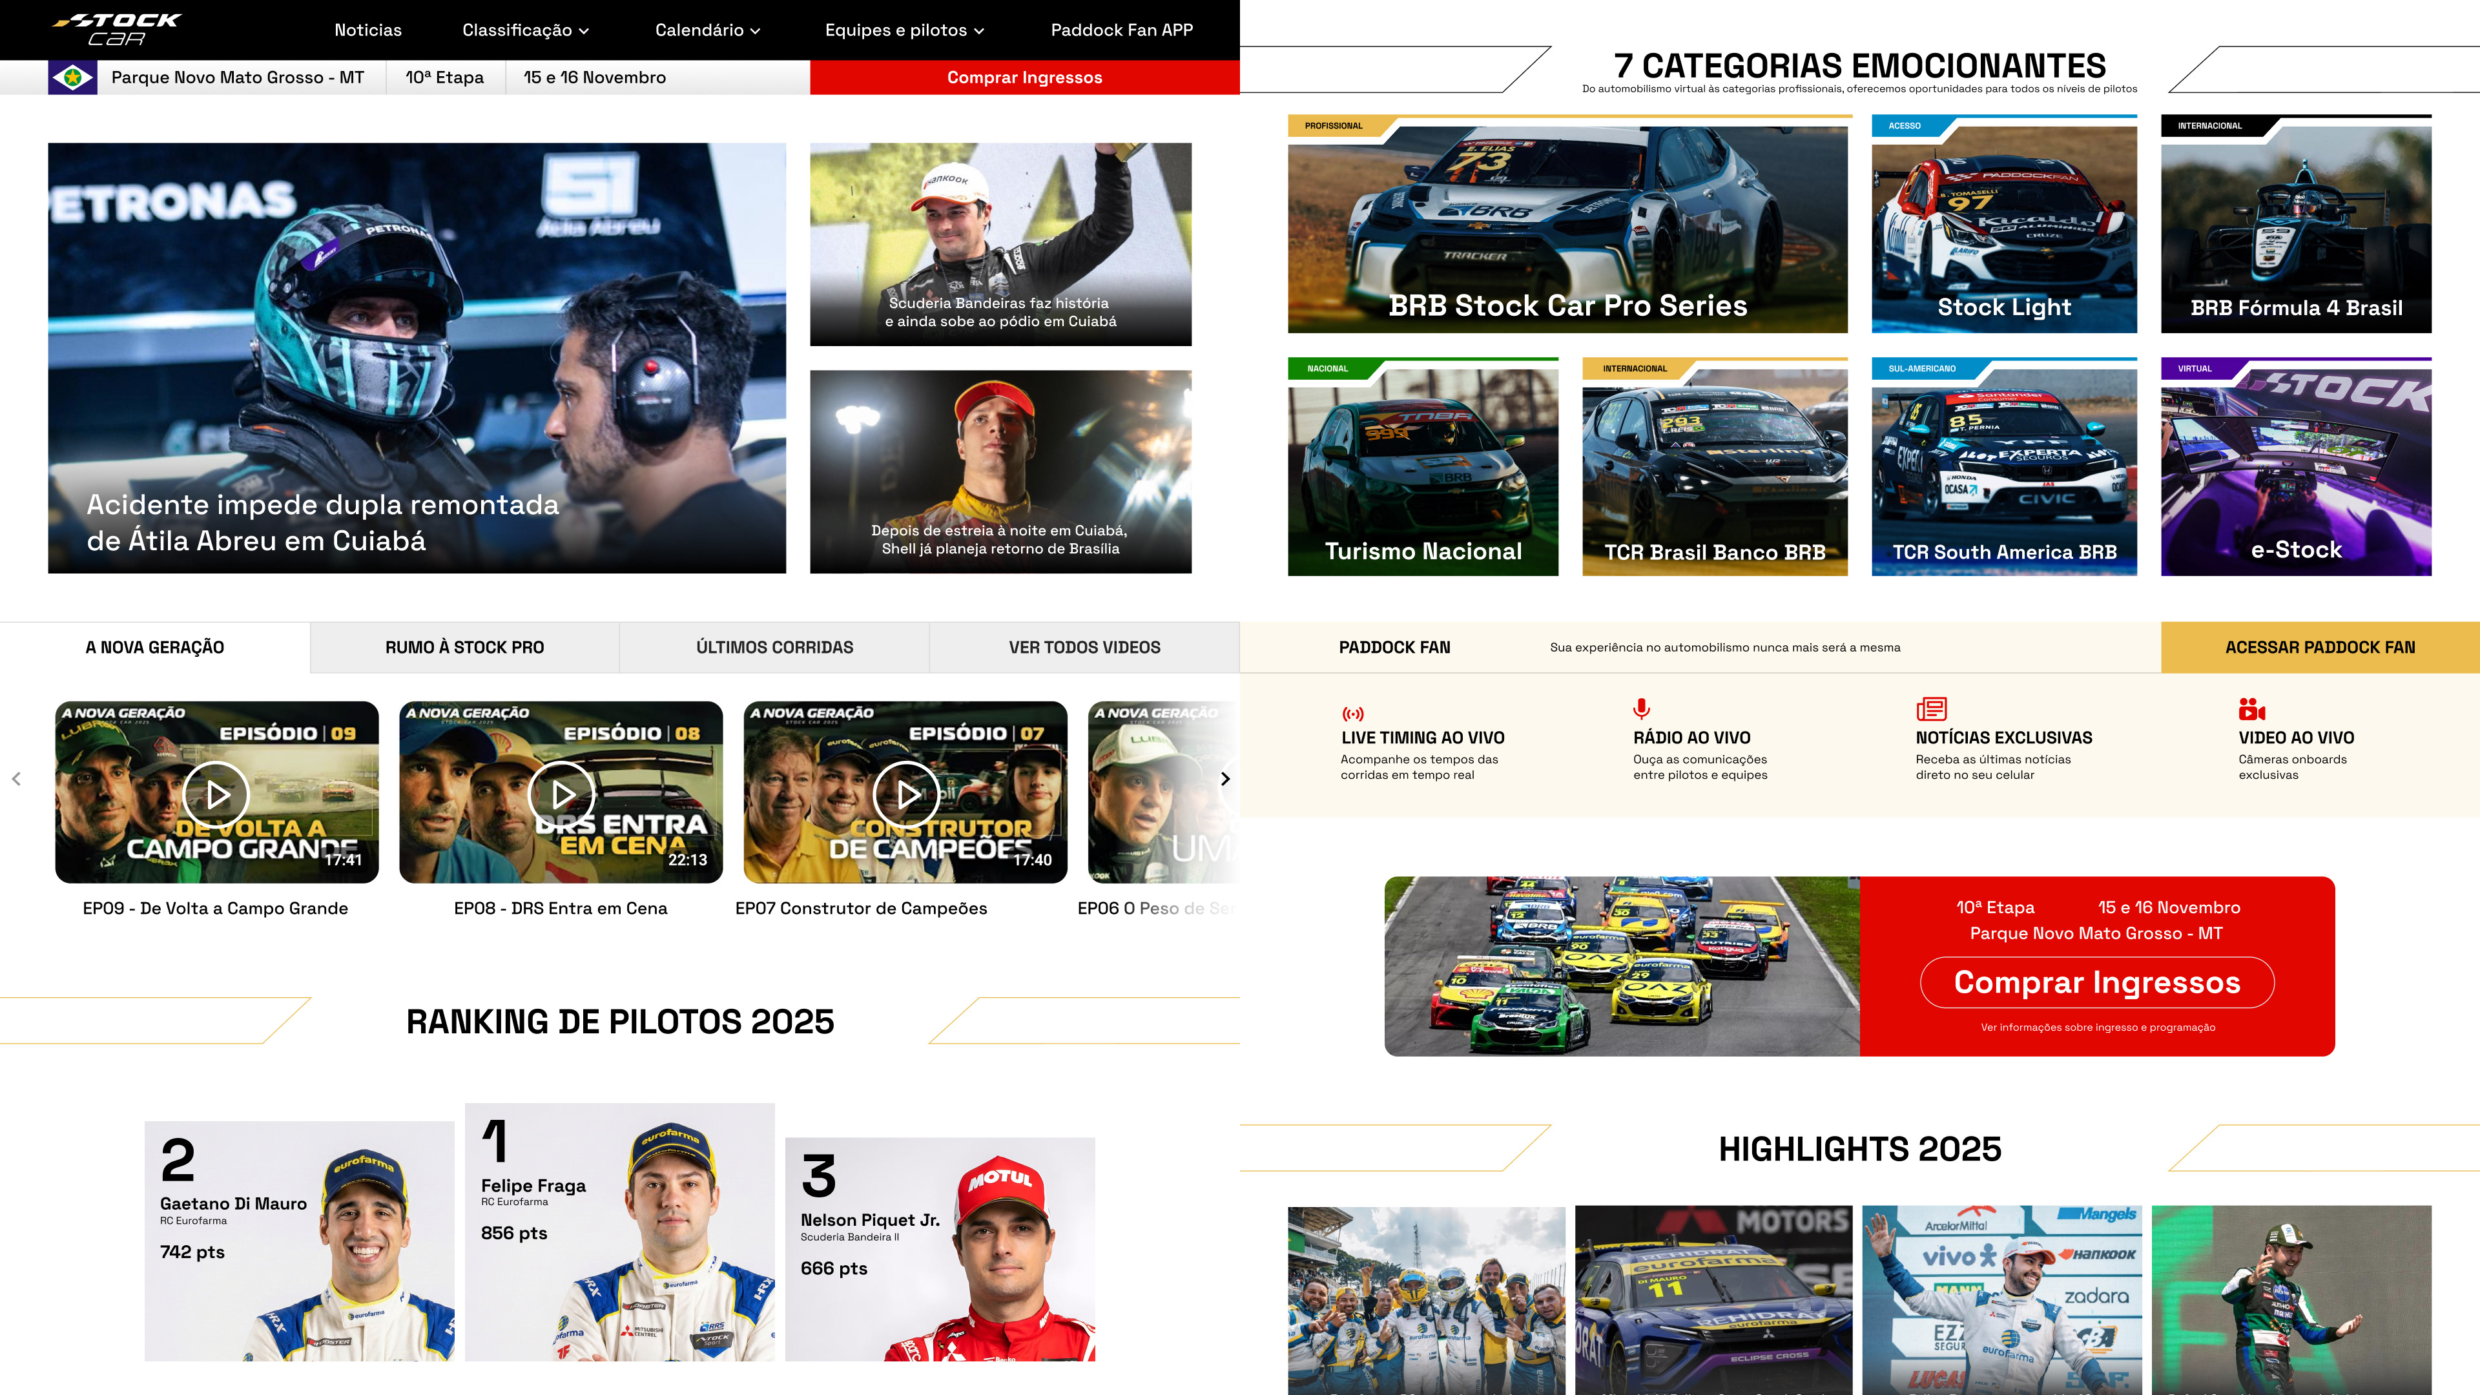2480x1395 pixels.
Task: Expand the Equipes e pilotos dropdown
Action: tap(904, 30)
